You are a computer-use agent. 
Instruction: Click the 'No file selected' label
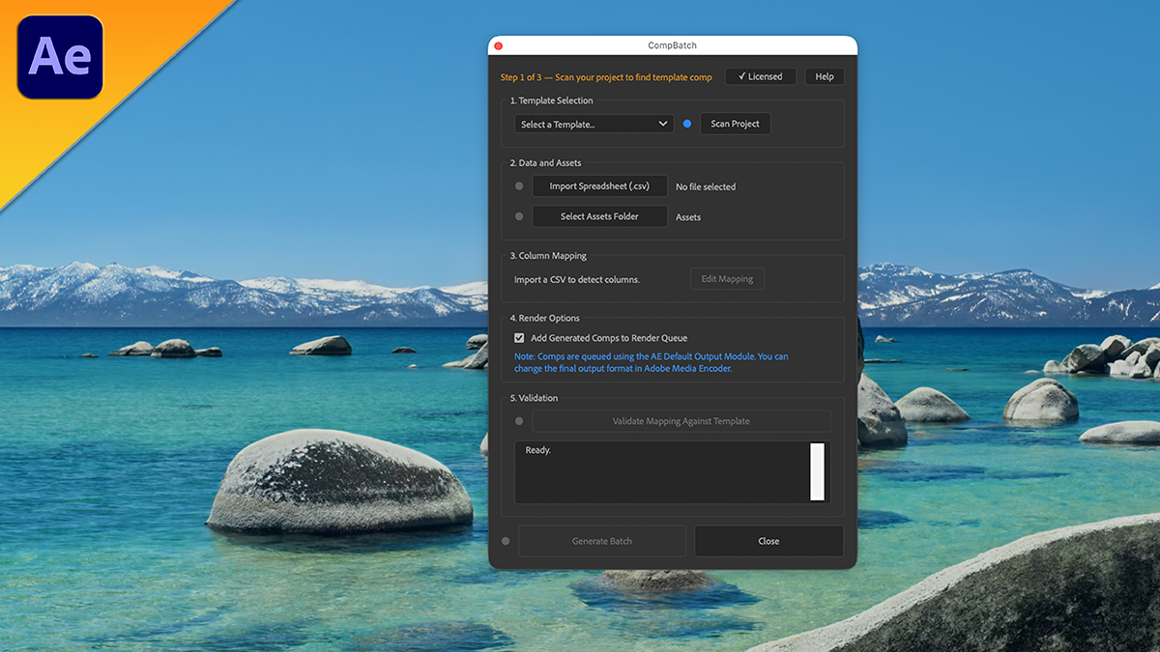[x=706, y=187]
